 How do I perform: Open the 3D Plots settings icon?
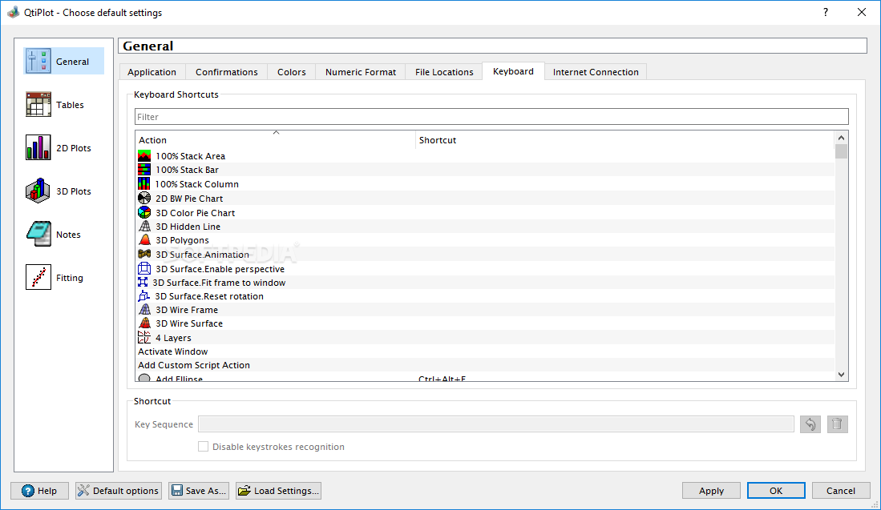tap(38, 191)
